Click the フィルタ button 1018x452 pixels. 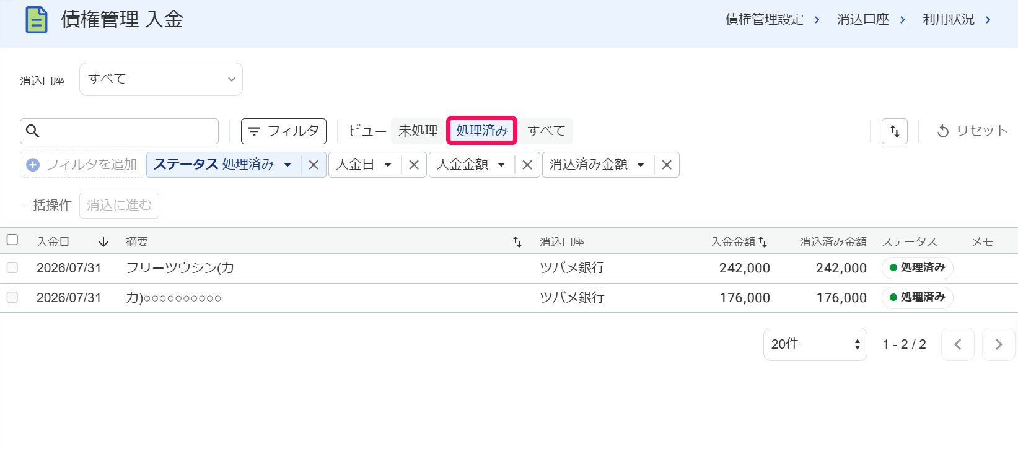(284, 131)
